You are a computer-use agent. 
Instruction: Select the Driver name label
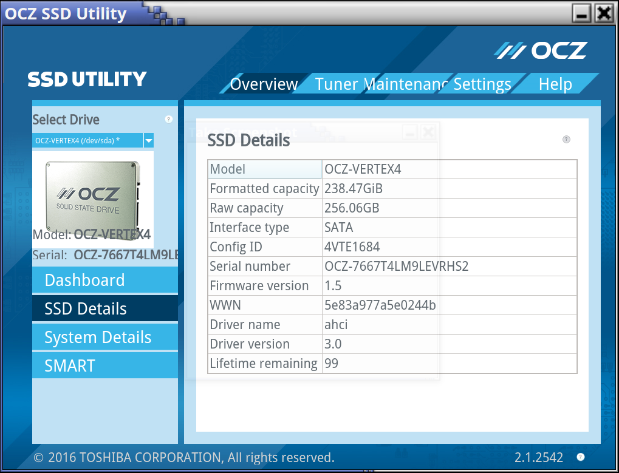[x=265, y=324]
